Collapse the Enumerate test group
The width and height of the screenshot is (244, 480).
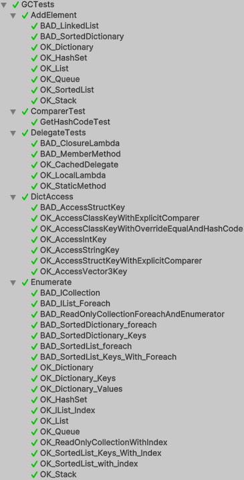(x=13, y=282)
